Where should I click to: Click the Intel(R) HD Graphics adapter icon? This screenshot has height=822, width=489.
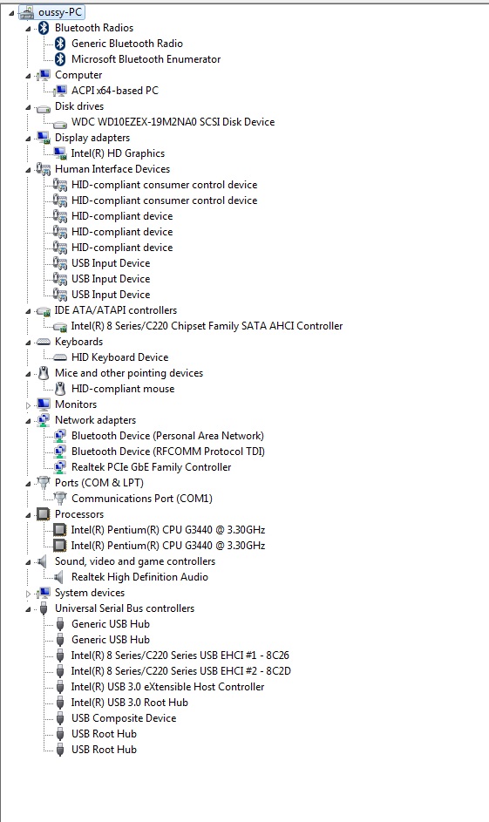pos(60,153)
